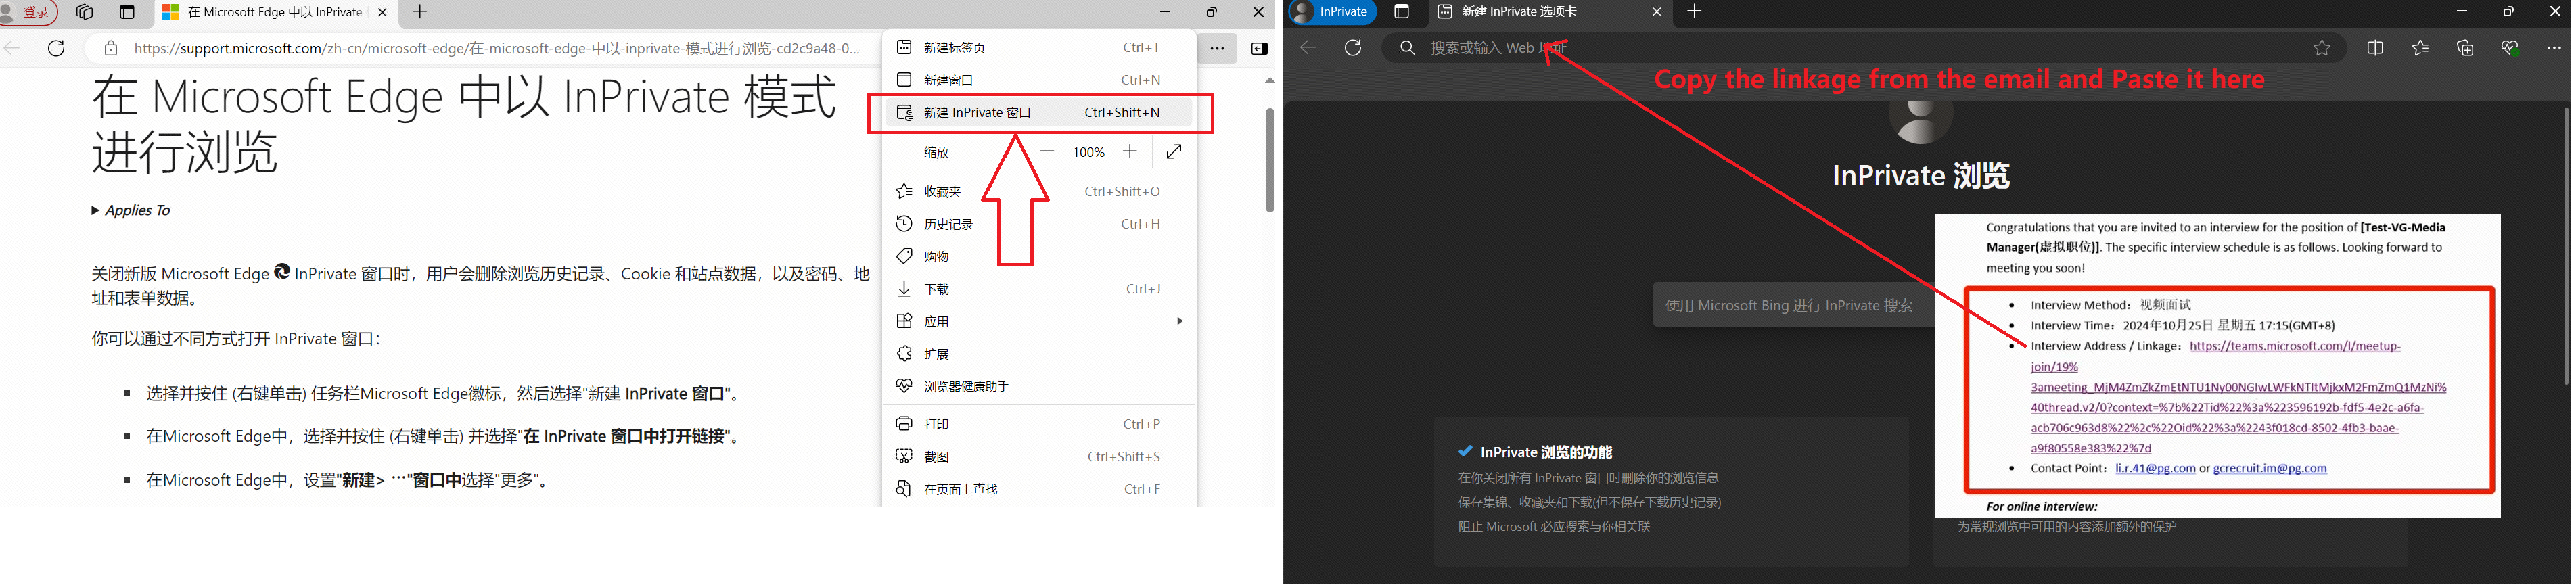Expand the 'Applies To' disclosure triangle
The height and width of the screenshot is (587, 2576).
click(96, 210)
